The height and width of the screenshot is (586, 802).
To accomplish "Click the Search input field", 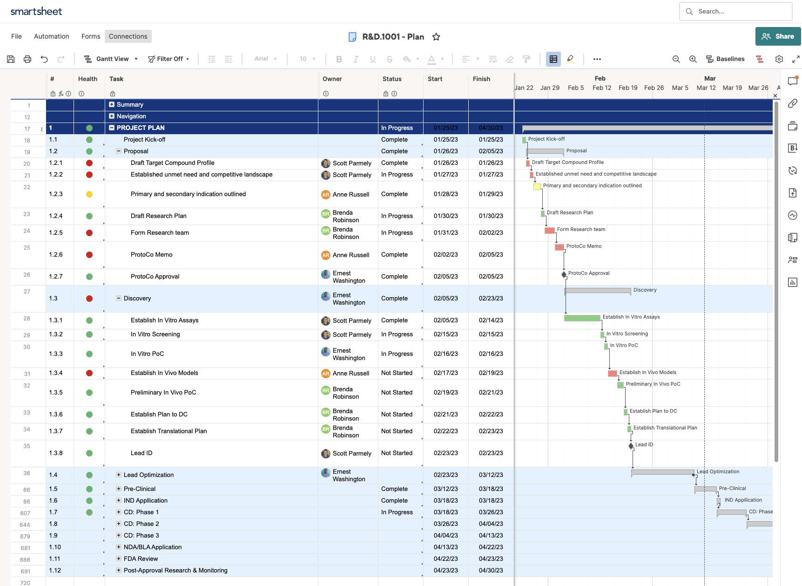I will [740, 11].
